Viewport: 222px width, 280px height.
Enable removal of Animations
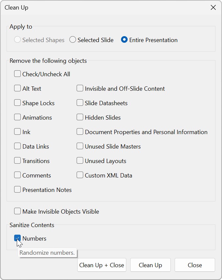[x=17, y=117]
